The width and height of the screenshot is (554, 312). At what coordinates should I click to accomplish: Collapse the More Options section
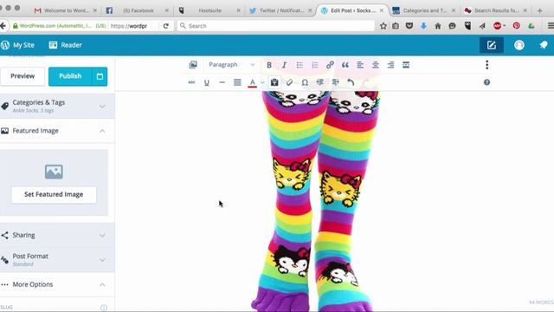pos(57,284)
